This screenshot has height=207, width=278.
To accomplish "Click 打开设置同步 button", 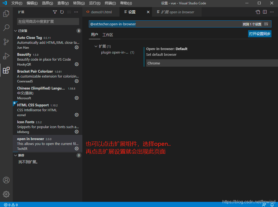I will pos(260,34).
